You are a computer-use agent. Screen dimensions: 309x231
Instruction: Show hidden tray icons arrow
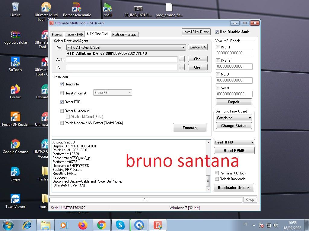[x=254, y=225]
